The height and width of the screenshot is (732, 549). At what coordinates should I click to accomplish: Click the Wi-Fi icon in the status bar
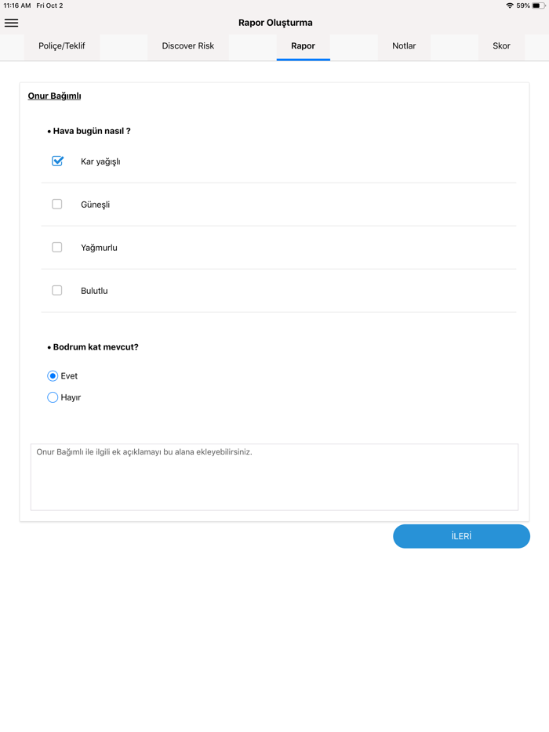510,5
